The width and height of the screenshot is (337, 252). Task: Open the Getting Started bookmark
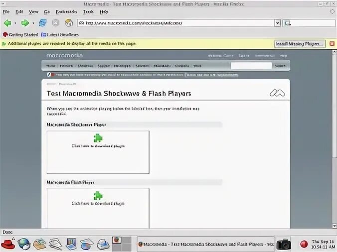20,34
